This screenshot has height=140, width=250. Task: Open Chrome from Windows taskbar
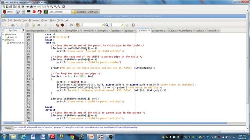pyautogui.click(x=72, y=137)
